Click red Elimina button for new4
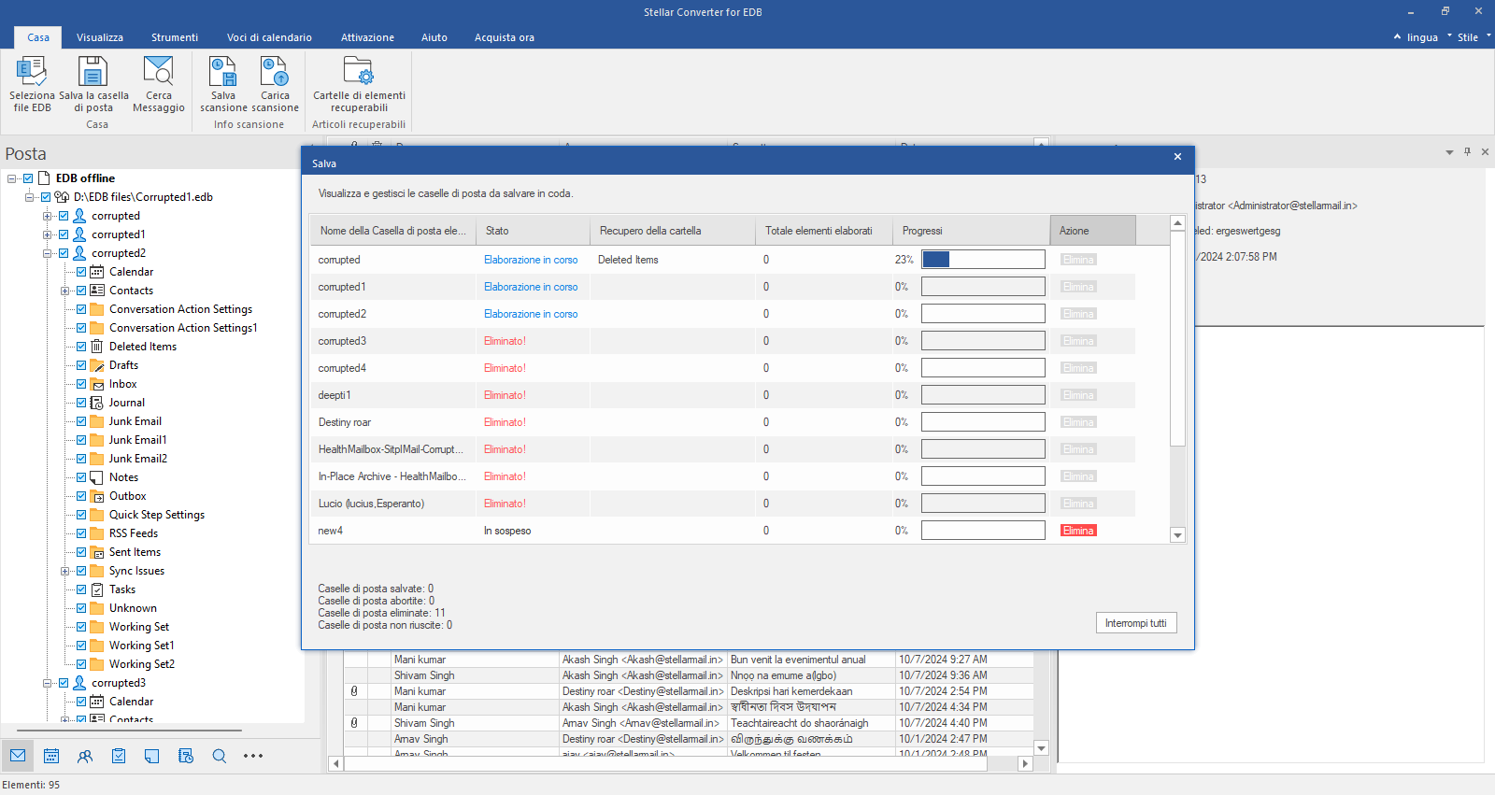Viewport: 1495px width, 795px height. click(x=1078, y=531)
